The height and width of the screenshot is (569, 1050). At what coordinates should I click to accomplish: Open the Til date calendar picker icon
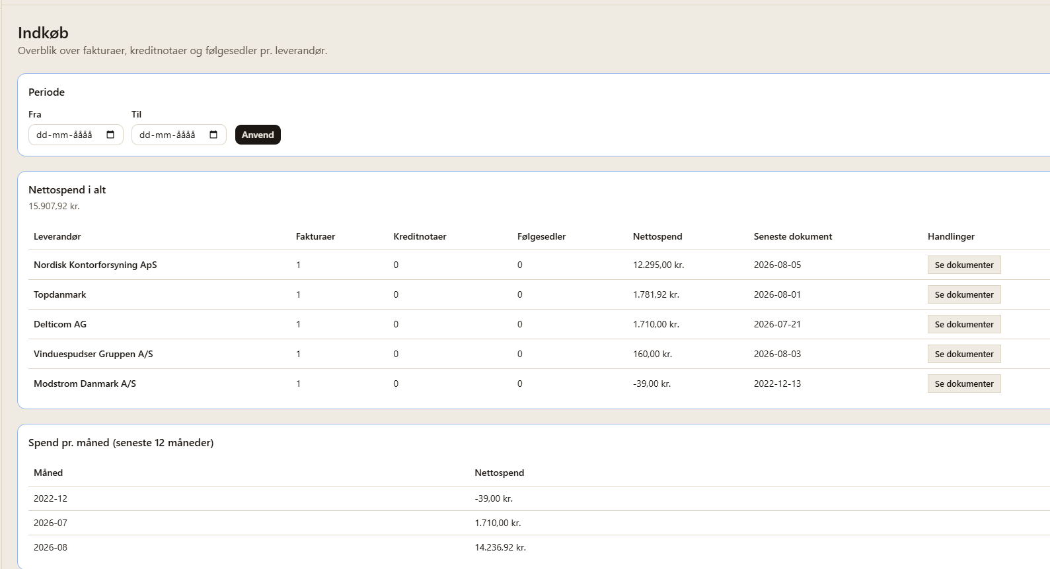tap(213, 135)
